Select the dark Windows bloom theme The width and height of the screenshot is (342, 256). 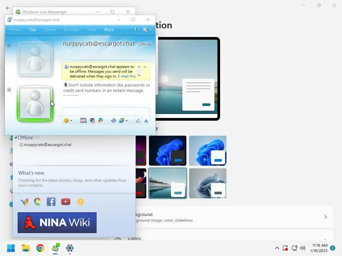(x=168, y=151)
